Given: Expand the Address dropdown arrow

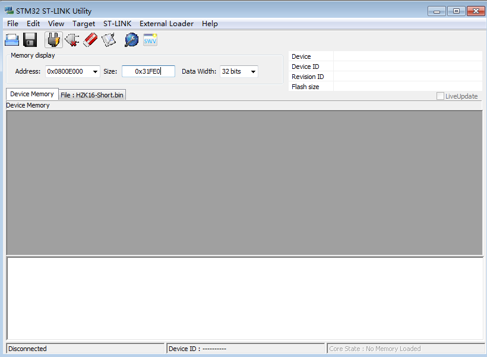Looking at the screenshot, I should (95, 72).
